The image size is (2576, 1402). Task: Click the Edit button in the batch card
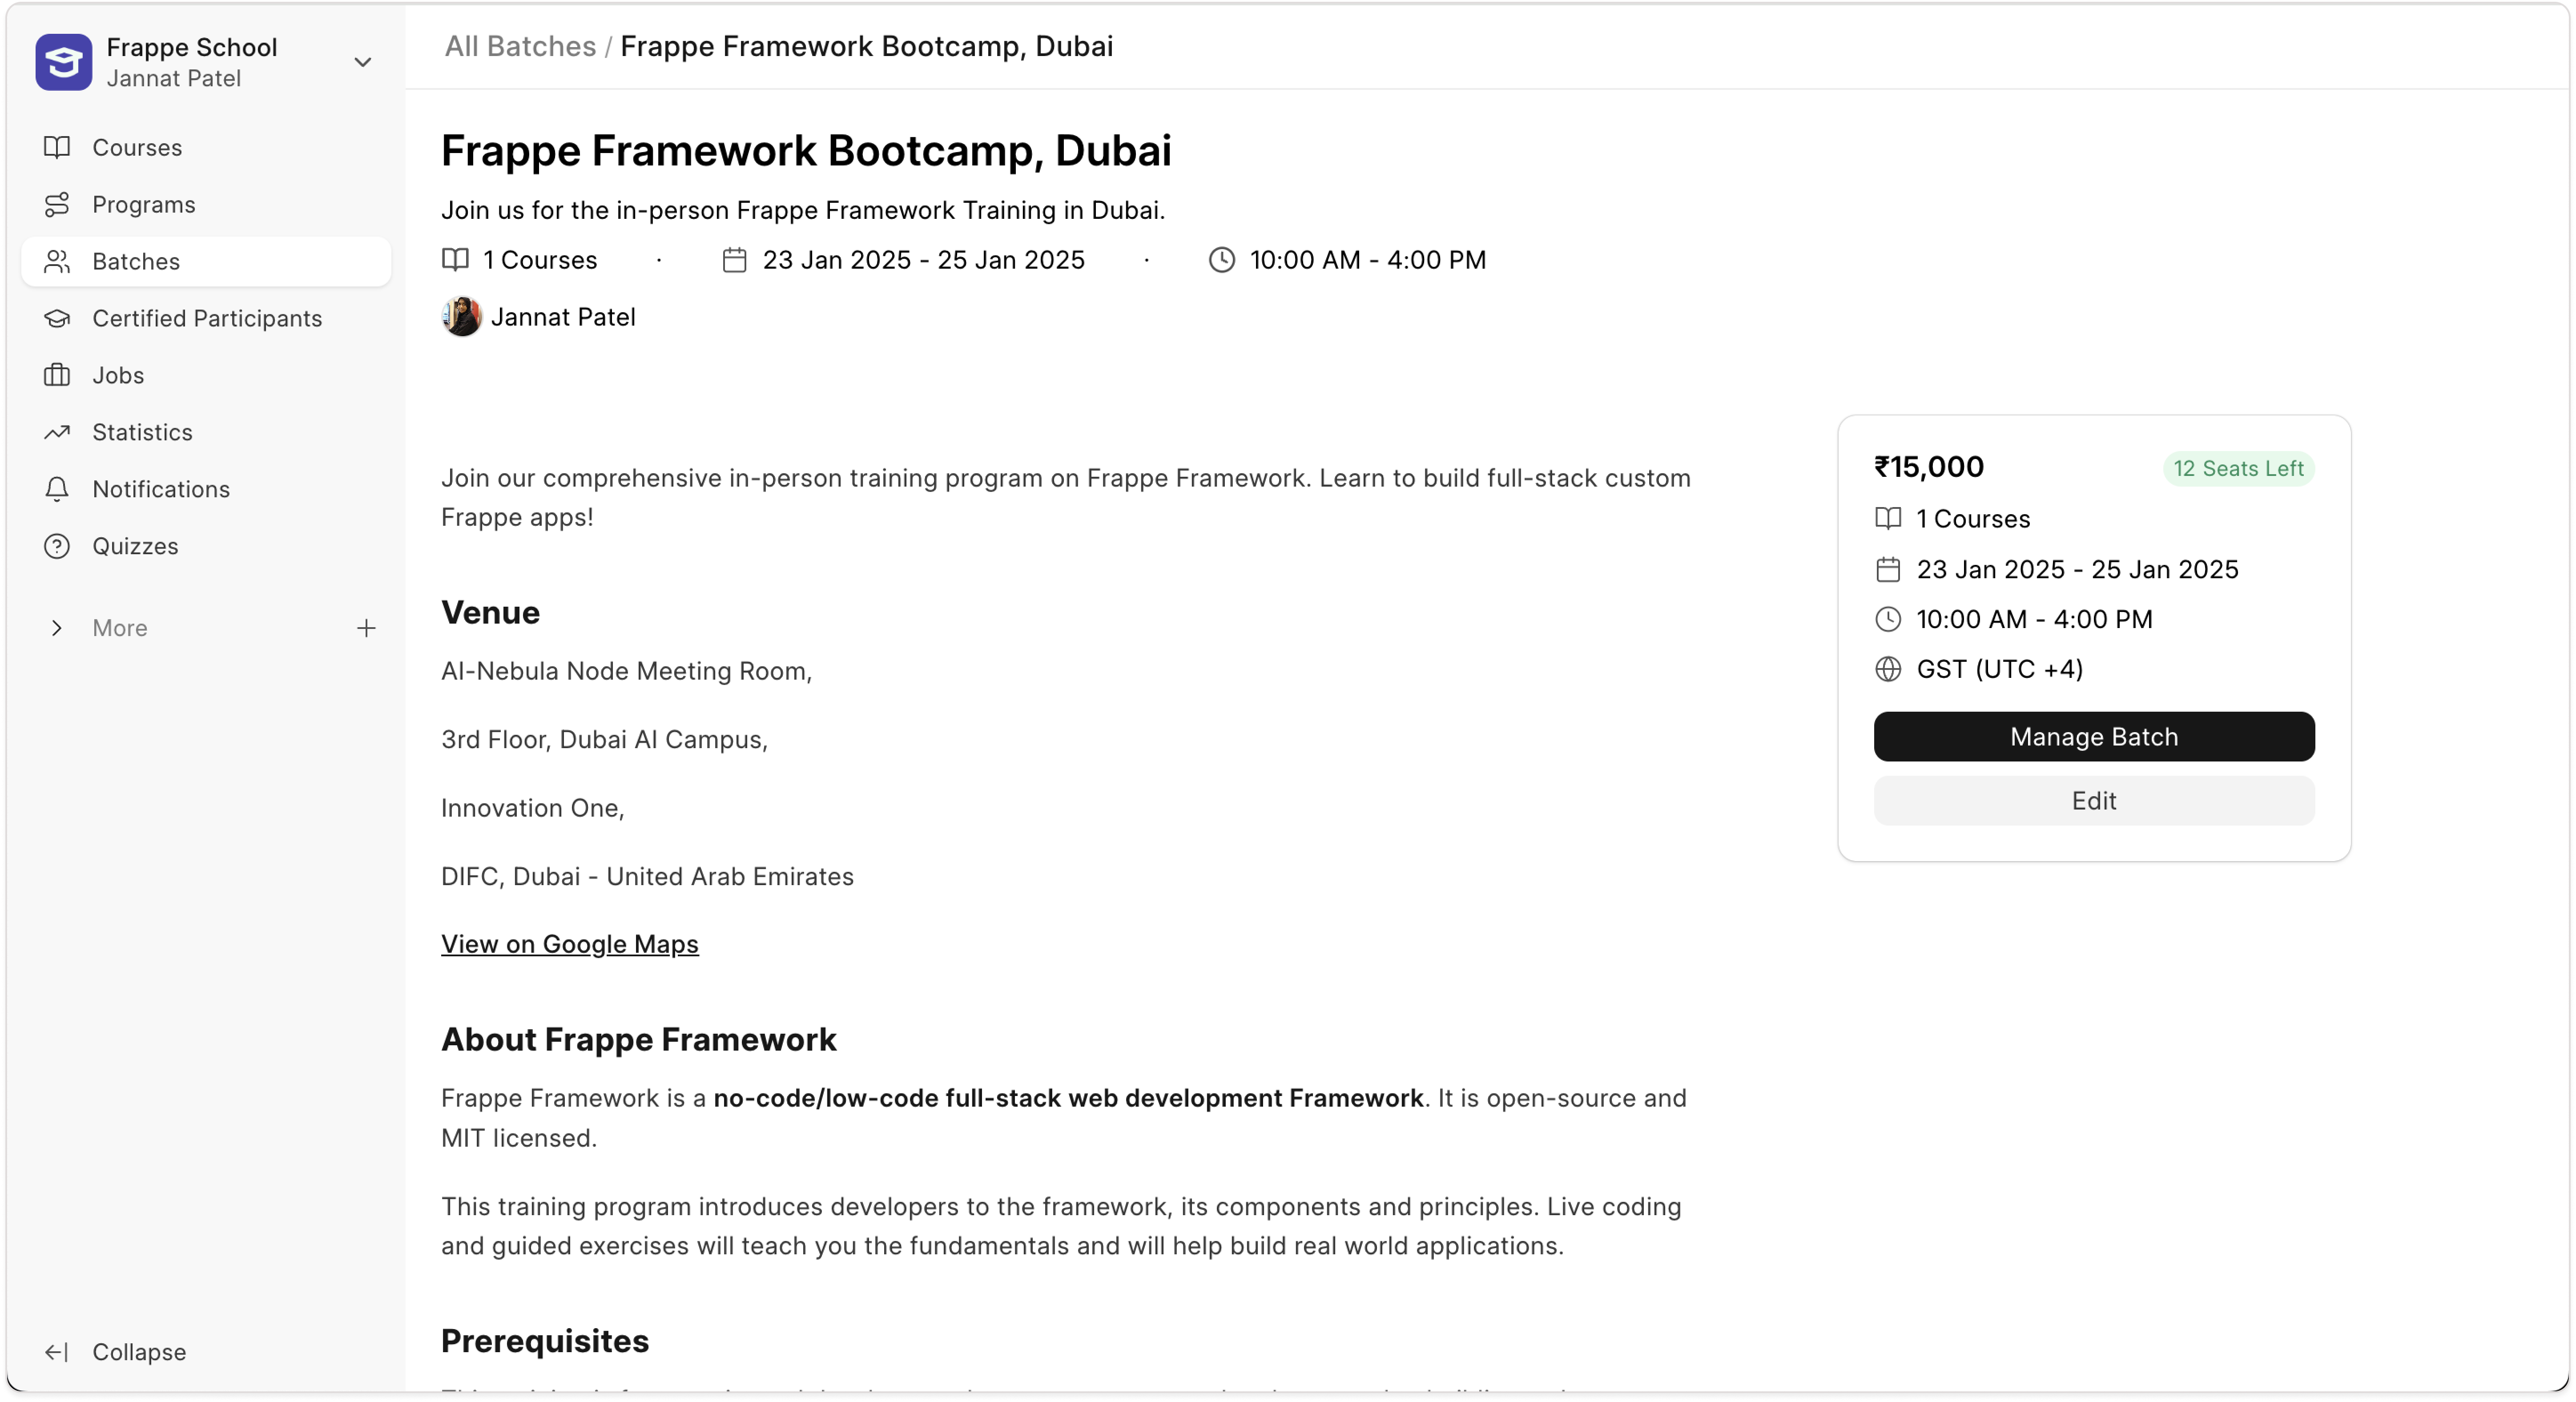pos(2093,801)
